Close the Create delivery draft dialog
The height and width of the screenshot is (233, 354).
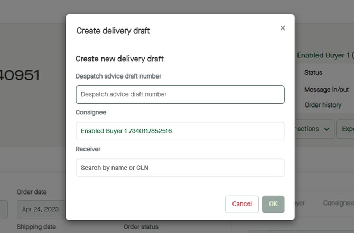coord(282,28)
